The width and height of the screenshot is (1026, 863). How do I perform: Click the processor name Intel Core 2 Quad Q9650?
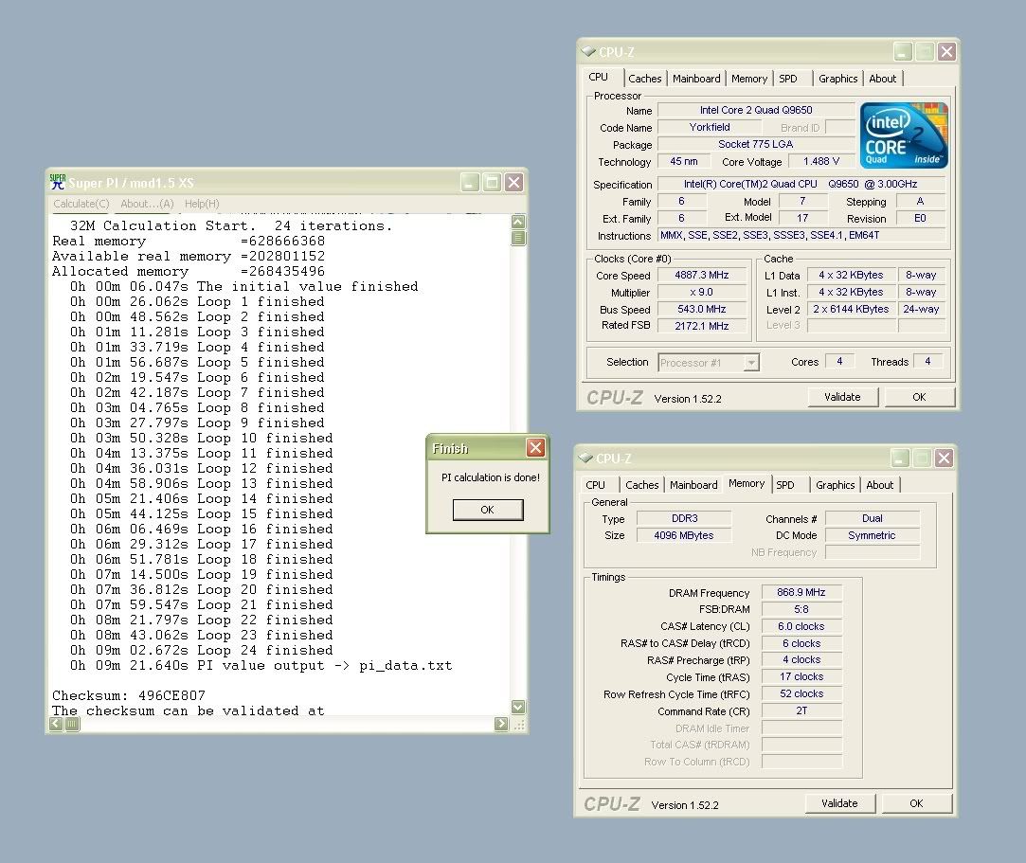coord(756,110)
